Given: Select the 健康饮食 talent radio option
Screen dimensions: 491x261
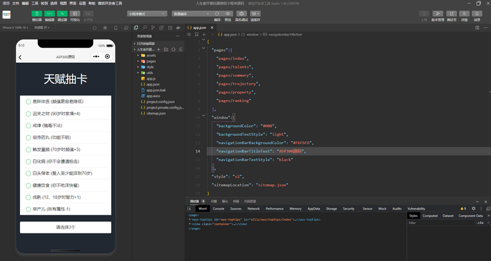Looking at the screenshot, I should pos(28,185).
